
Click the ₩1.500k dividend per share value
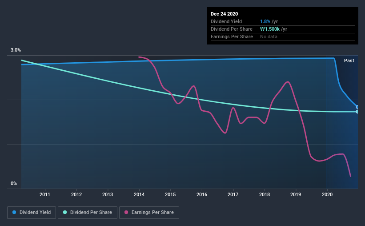[270, 29]
